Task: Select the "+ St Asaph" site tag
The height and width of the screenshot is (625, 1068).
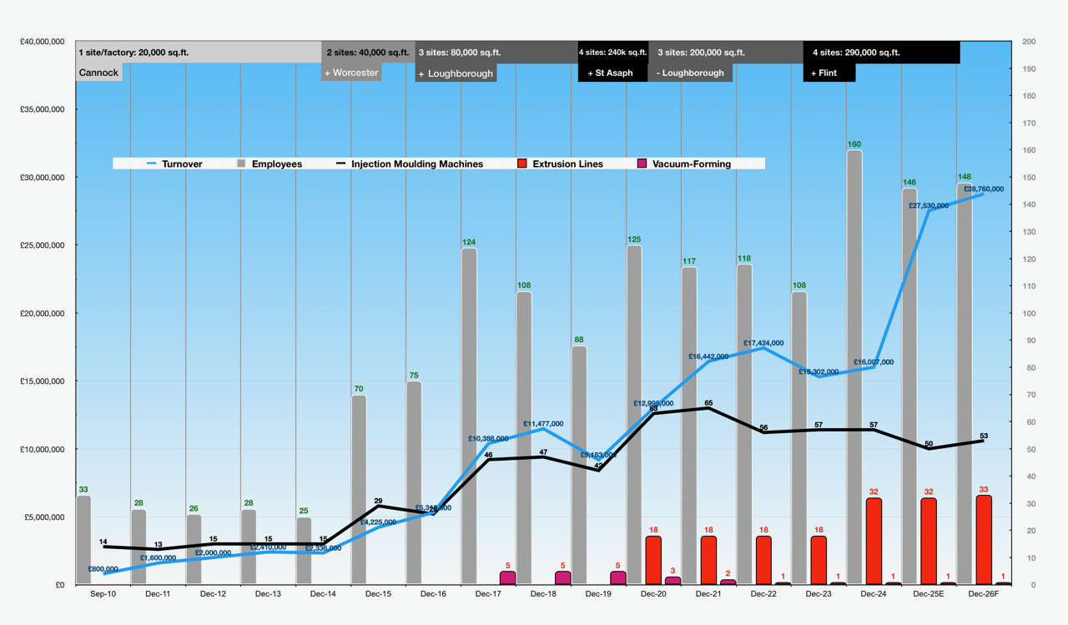Action: click(x=613, y=73)
